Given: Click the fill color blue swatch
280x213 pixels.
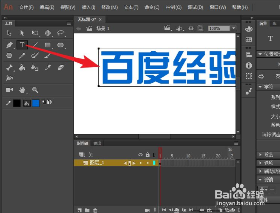Looking at the screenshot, I should click(x=36, y=103).
